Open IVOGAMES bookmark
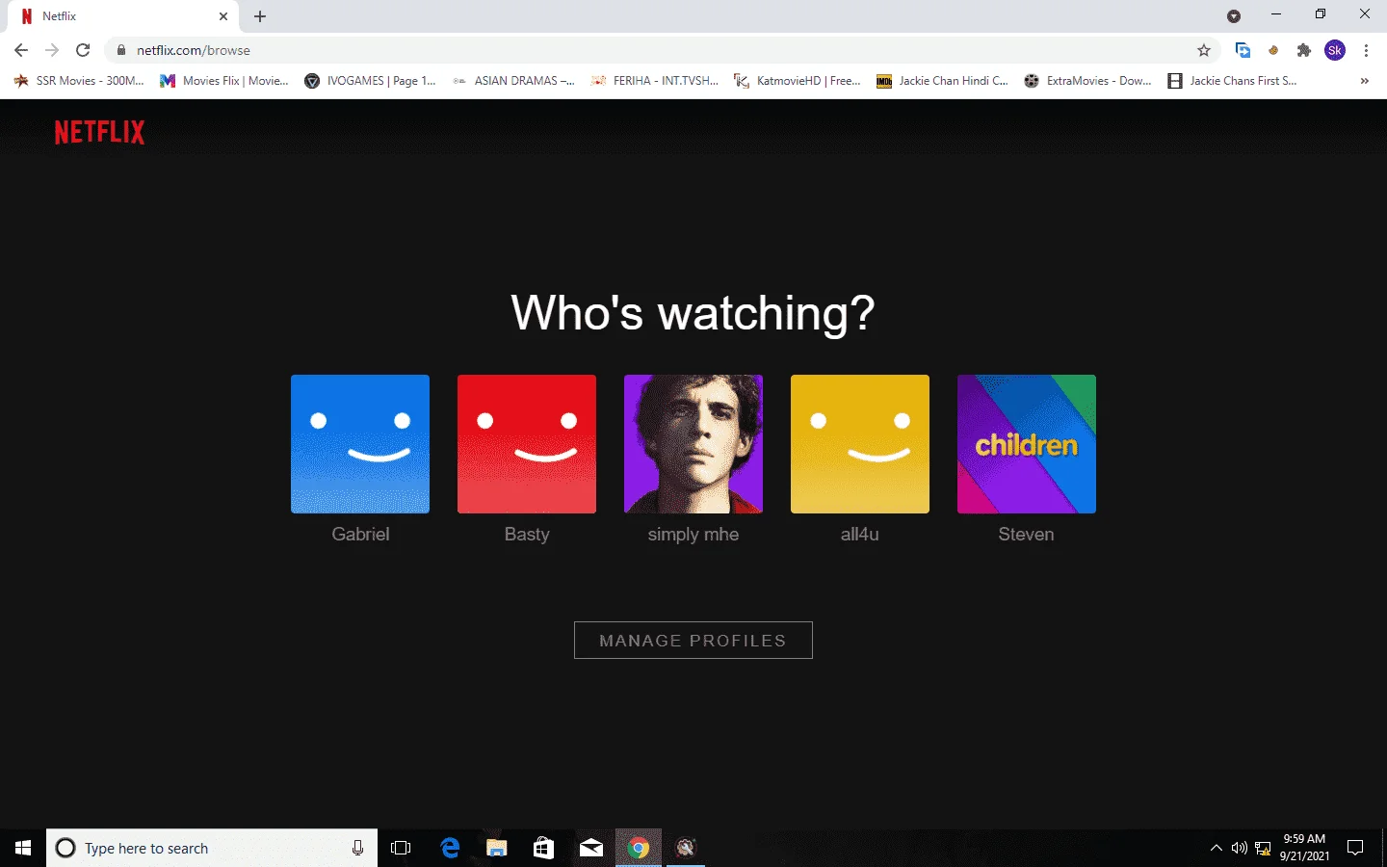The height and width of the screenshot is (867, 1387). [371, 81]
